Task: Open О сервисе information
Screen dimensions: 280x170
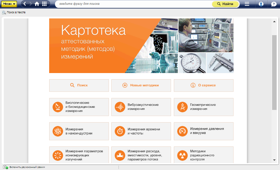Action: [204, 85]
